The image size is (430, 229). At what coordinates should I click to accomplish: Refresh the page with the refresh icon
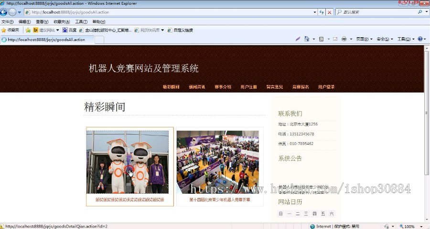click(x=322, y=12)
